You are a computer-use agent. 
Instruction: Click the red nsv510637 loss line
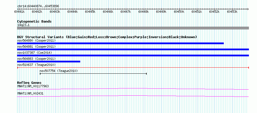click(133, 68)
